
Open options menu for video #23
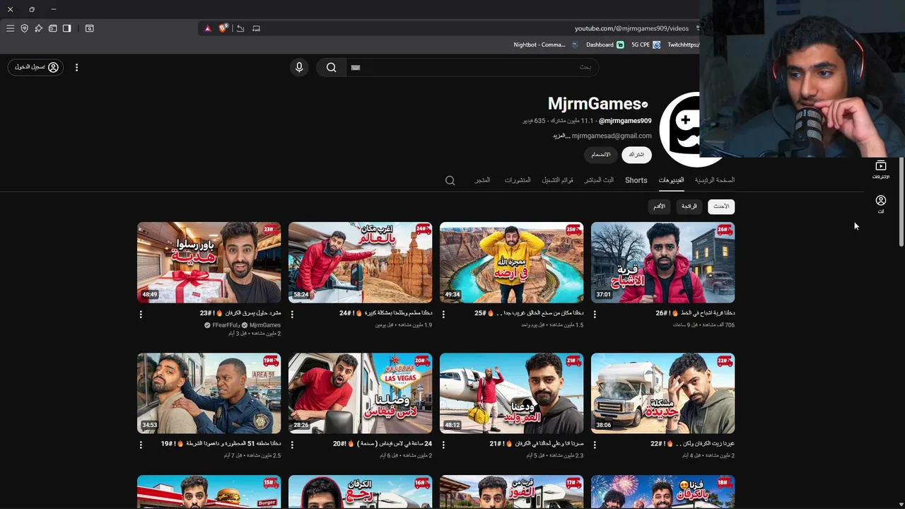(141, 314)
